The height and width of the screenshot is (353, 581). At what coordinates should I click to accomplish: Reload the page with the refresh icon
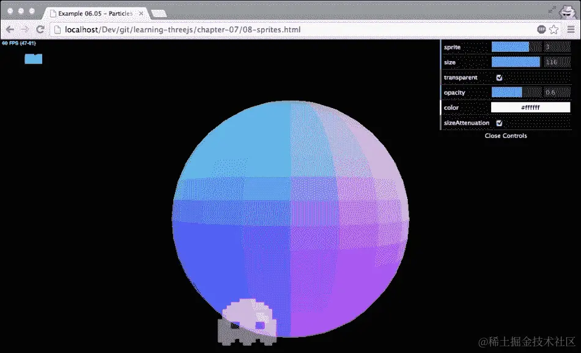coord(40,29)
